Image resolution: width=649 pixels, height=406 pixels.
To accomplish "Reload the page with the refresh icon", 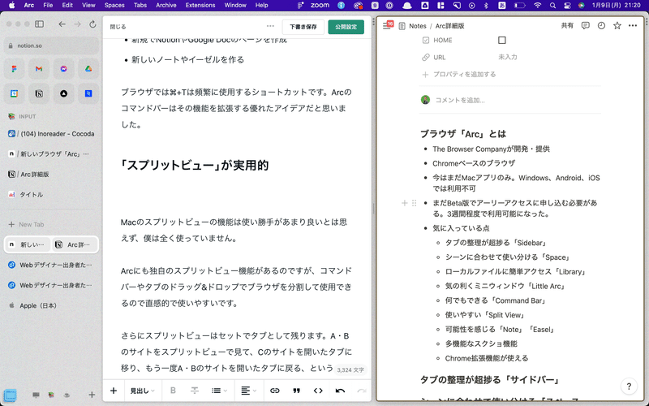I will (92, 24).
